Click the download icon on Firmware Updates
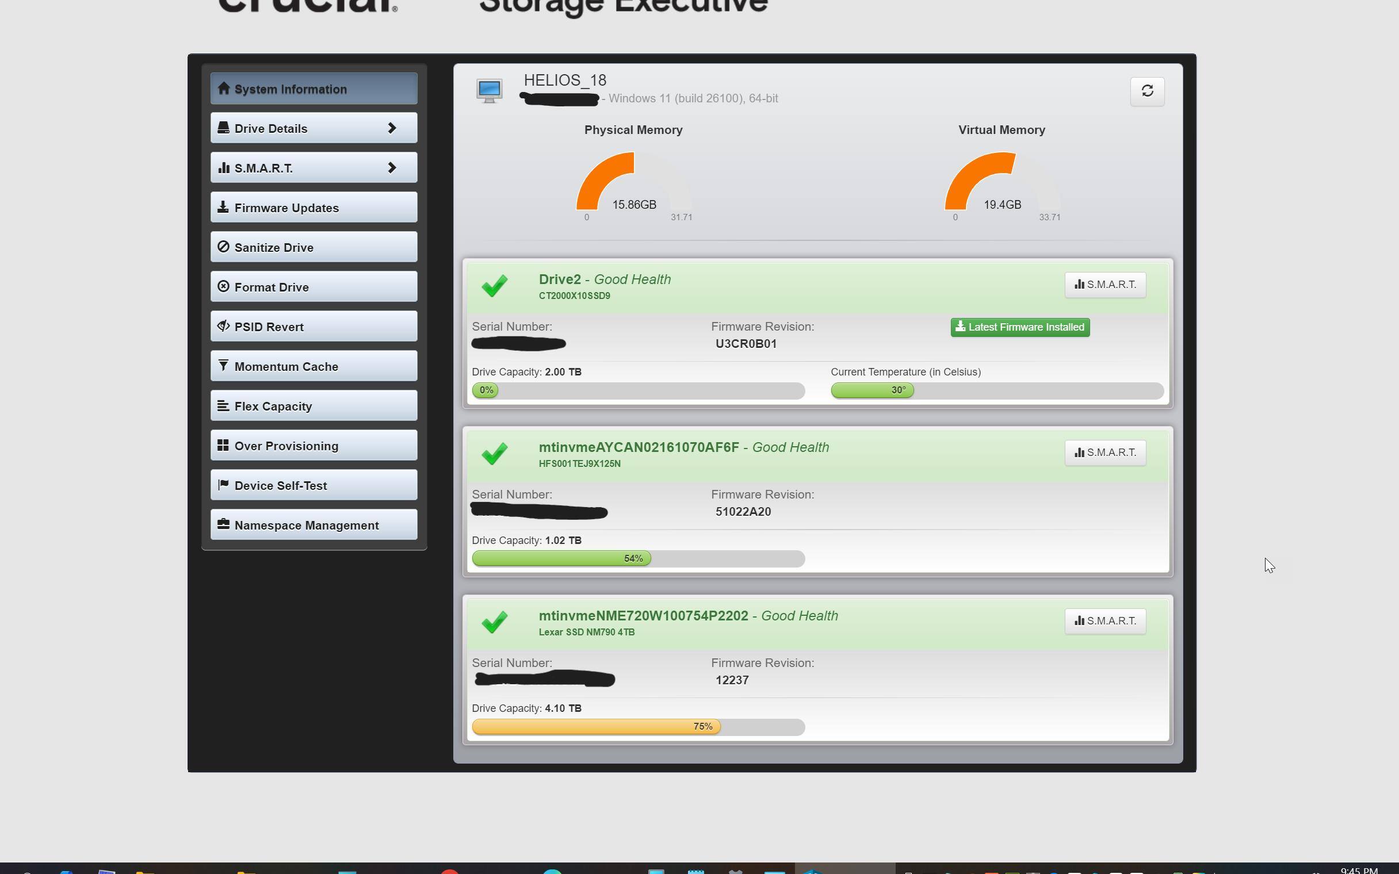1399x874 pixels. tap(223, 207)
